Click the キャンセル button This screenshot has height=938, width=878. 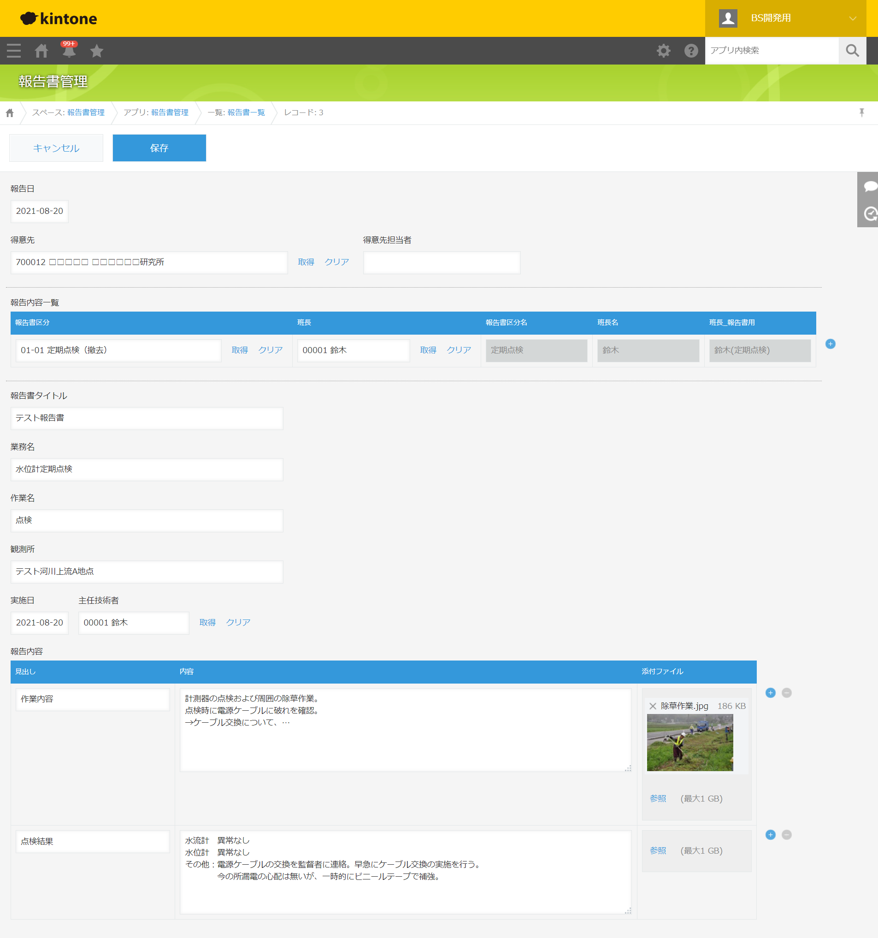coord(56,148)
